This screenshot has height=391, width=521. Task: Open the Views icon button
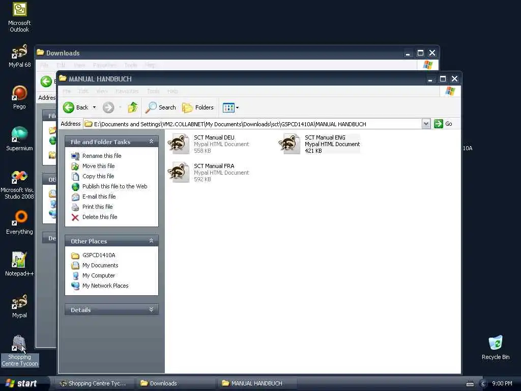click(x=228, y=108)
